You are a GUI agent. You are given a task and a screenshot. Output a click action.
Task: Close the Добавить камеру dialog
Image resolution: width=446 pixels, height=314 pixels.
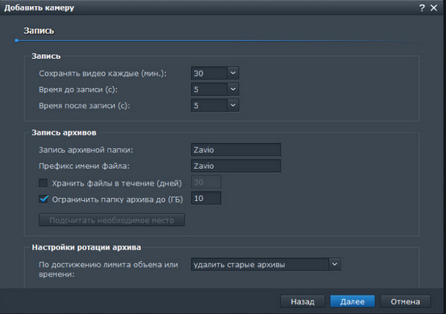tap(434, 8)
